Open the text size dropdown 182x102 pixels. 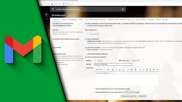[x=108, y=70]
